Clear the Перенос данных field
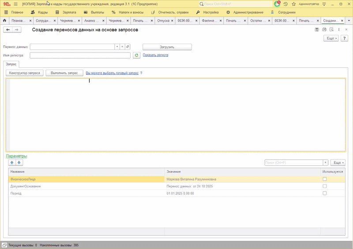Image resolution: width=353 pixels, height=249 pixels. [122, 47]
